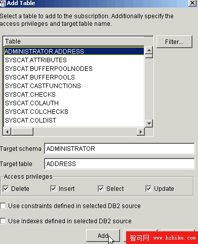Disable the Update privilege checkbox

pos(148,188)
